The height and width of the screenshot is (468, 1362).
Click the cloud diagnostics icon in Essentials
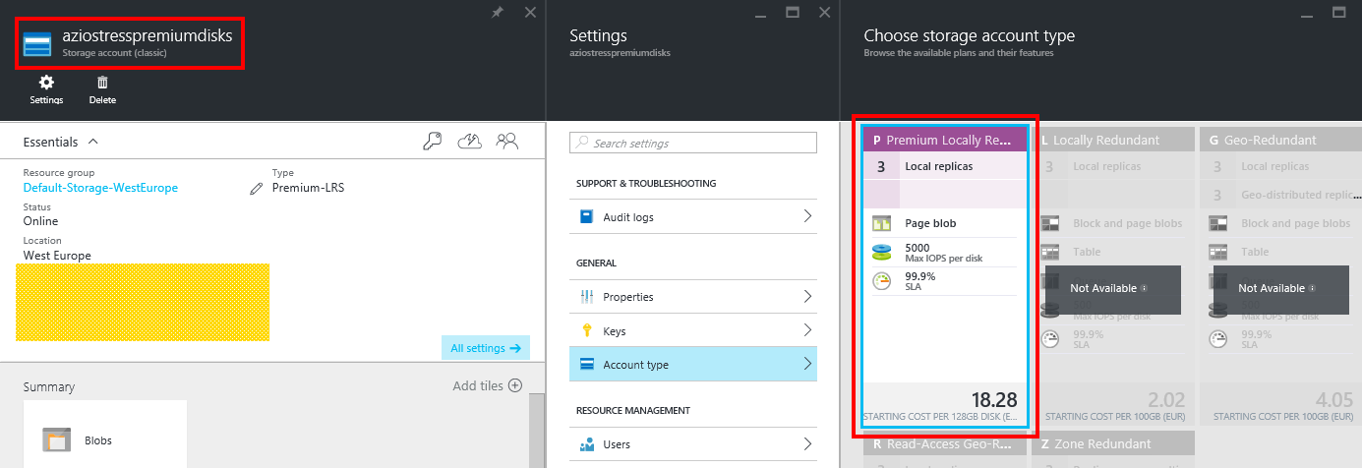click(x=470, y=142)
